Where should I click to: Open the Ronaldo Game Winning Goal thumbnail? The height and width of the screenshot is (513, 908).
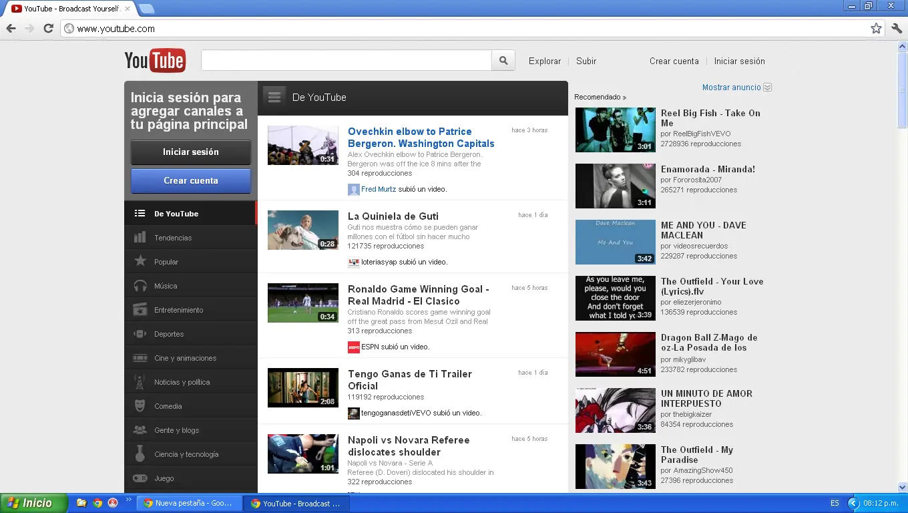[x=303, y=303]
